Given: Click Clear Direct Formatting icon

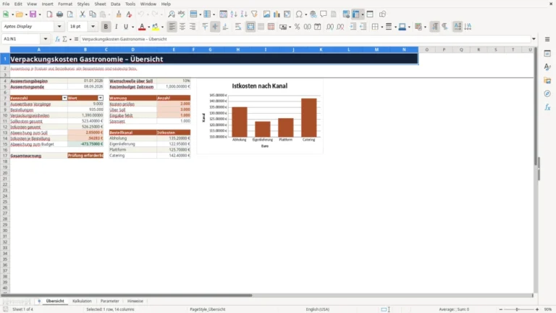Looking at the screenshot, I should (129, 14).
